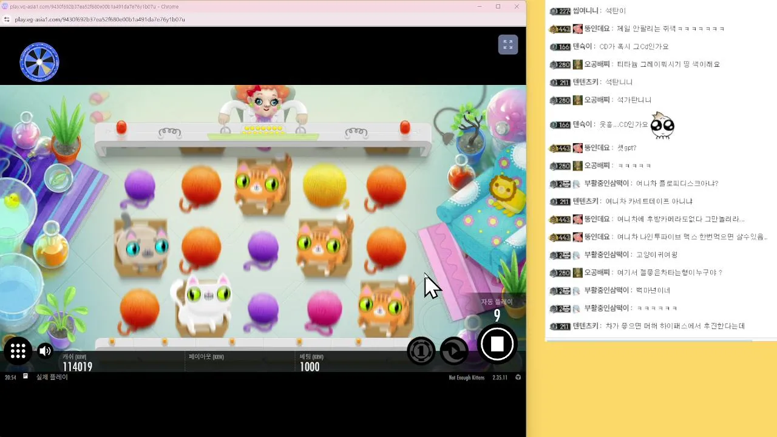Open the game menu grid button
777x437 pixels.
[18, 351]
